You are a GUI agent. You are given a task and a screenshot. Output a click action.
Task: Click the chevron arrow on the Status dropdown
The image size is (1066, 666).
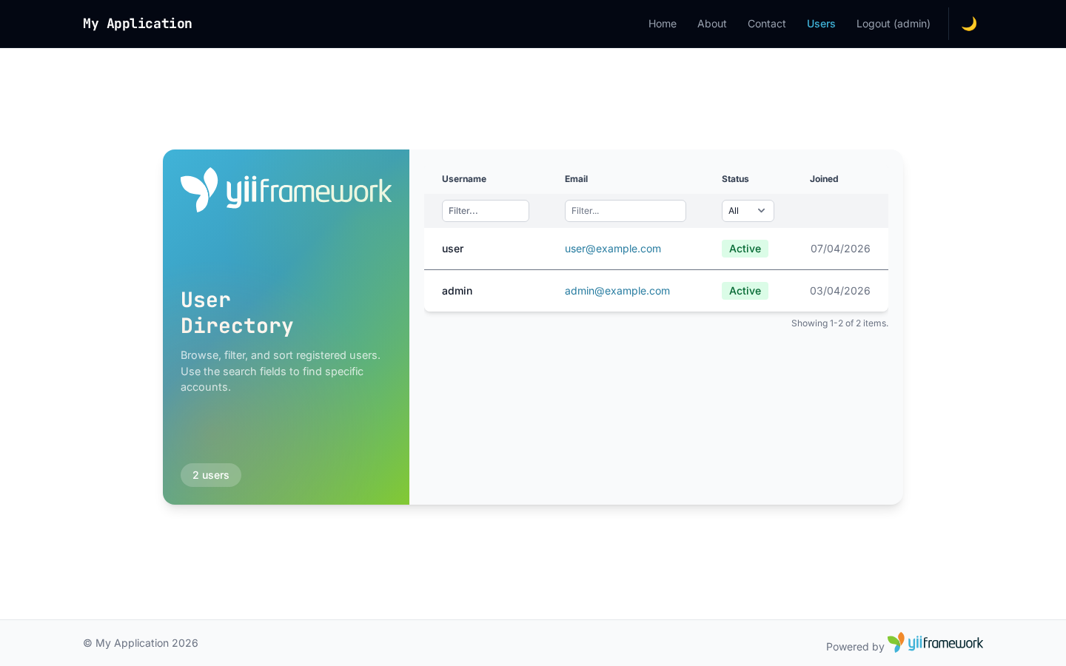[x=761, y=211]
